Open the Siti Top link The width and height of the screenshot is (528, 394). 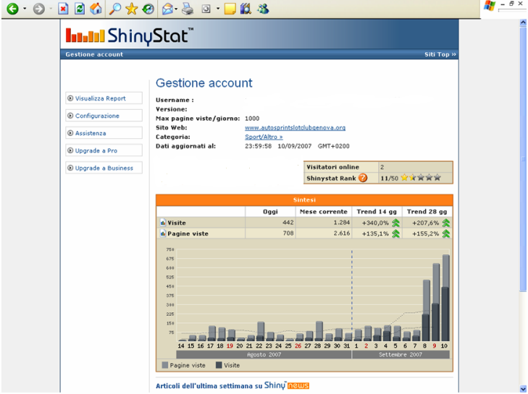tap(440, 54)
